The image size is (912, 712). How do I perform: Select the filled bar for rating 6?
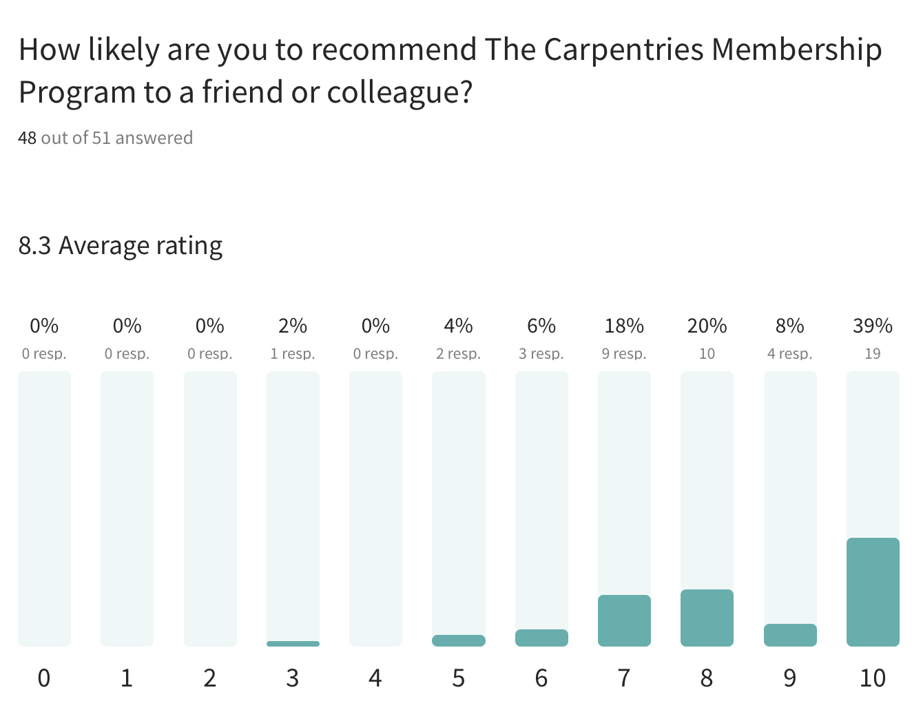click(x=541, y=638)
